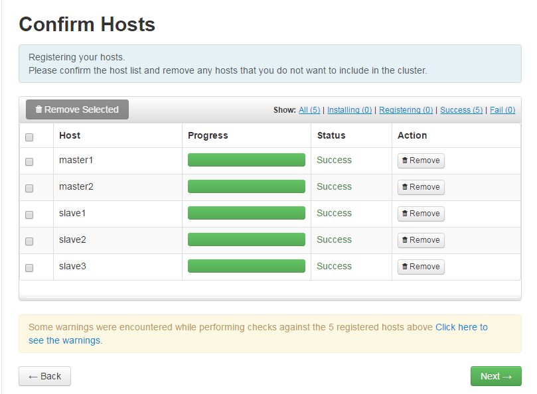Toggle the select-all hosts checkbox
537x394 pixels.
click(x=29, y=137)
